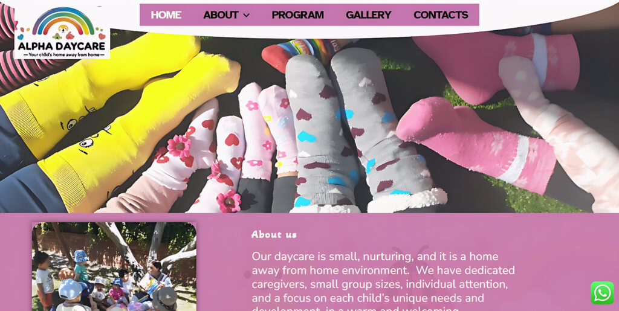Click the daycare description paragraph
This screenshot has height=311, width=619.
383,281
